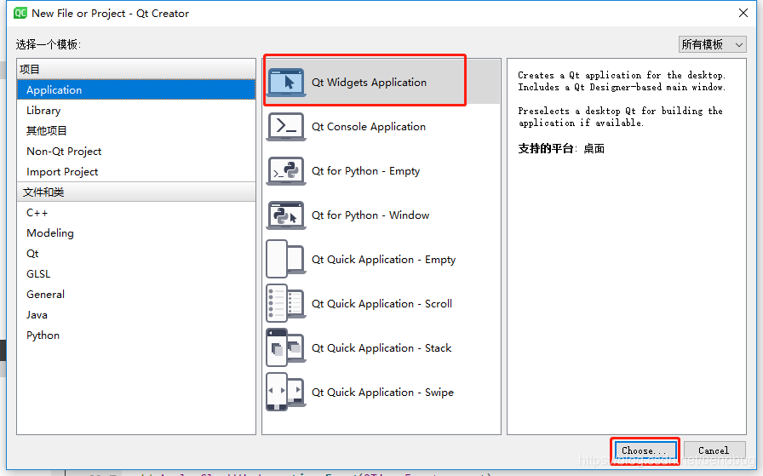Select the C++ files category
The image size is (763, 476).
point(136,213)
